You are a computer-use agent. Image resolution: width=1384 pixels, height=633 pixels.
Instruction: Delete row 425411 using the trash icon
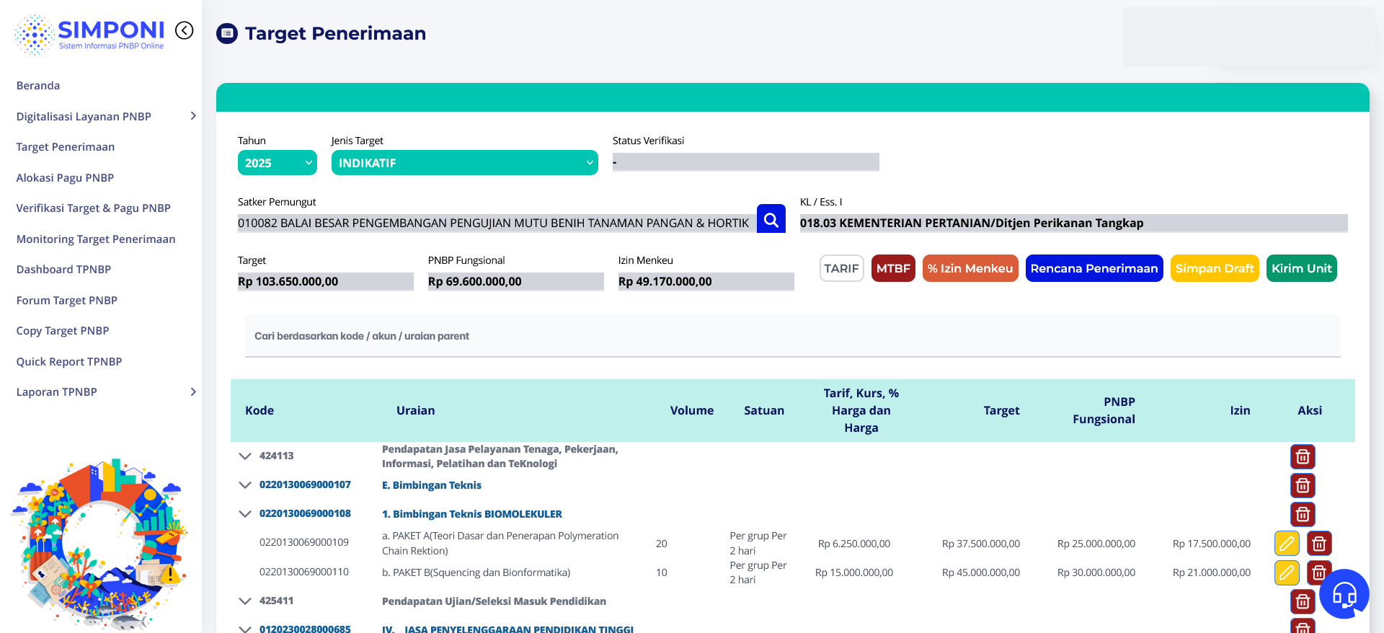click(1302, 601)
